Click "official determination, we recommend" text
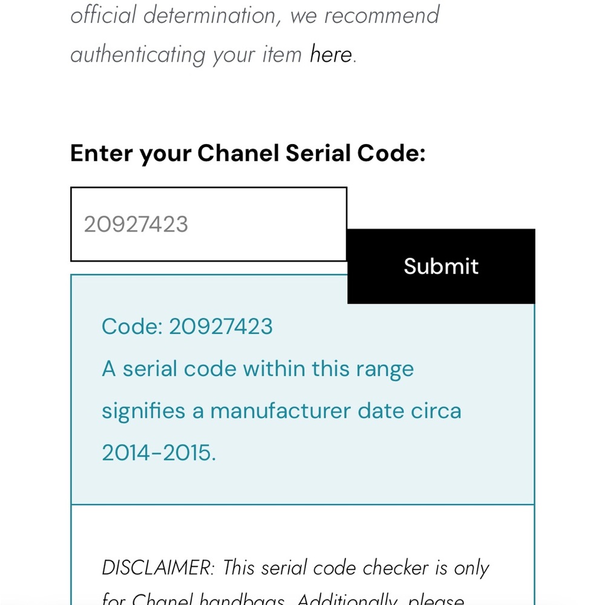Viewport: 605px width, 605px height. click(x=255, y=16)
